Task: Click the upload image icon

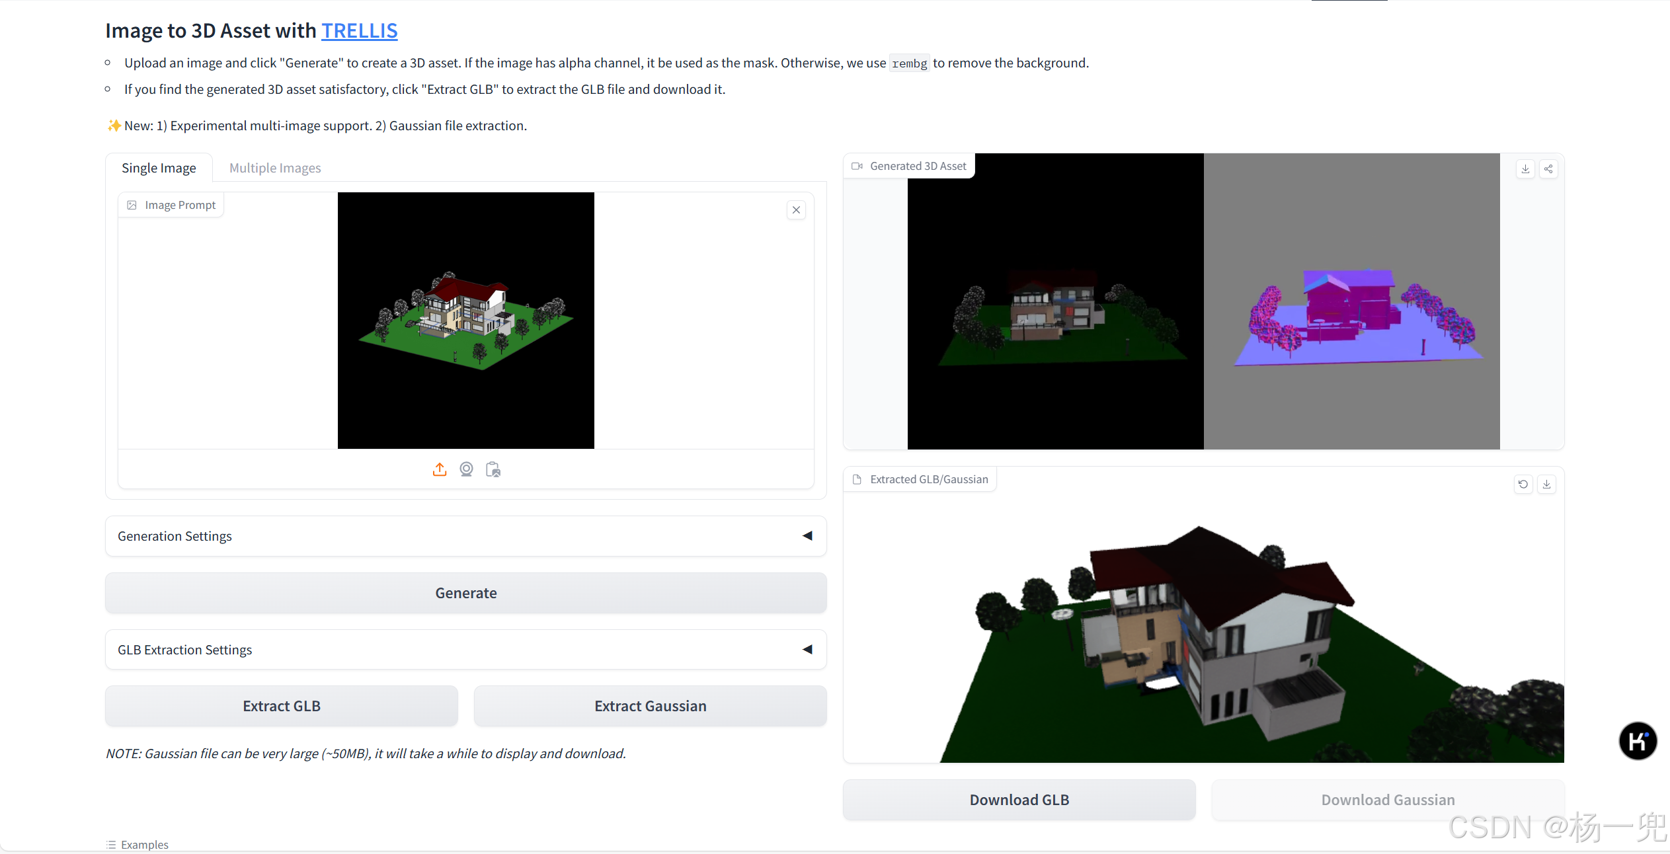Action: tap(440, 469)
